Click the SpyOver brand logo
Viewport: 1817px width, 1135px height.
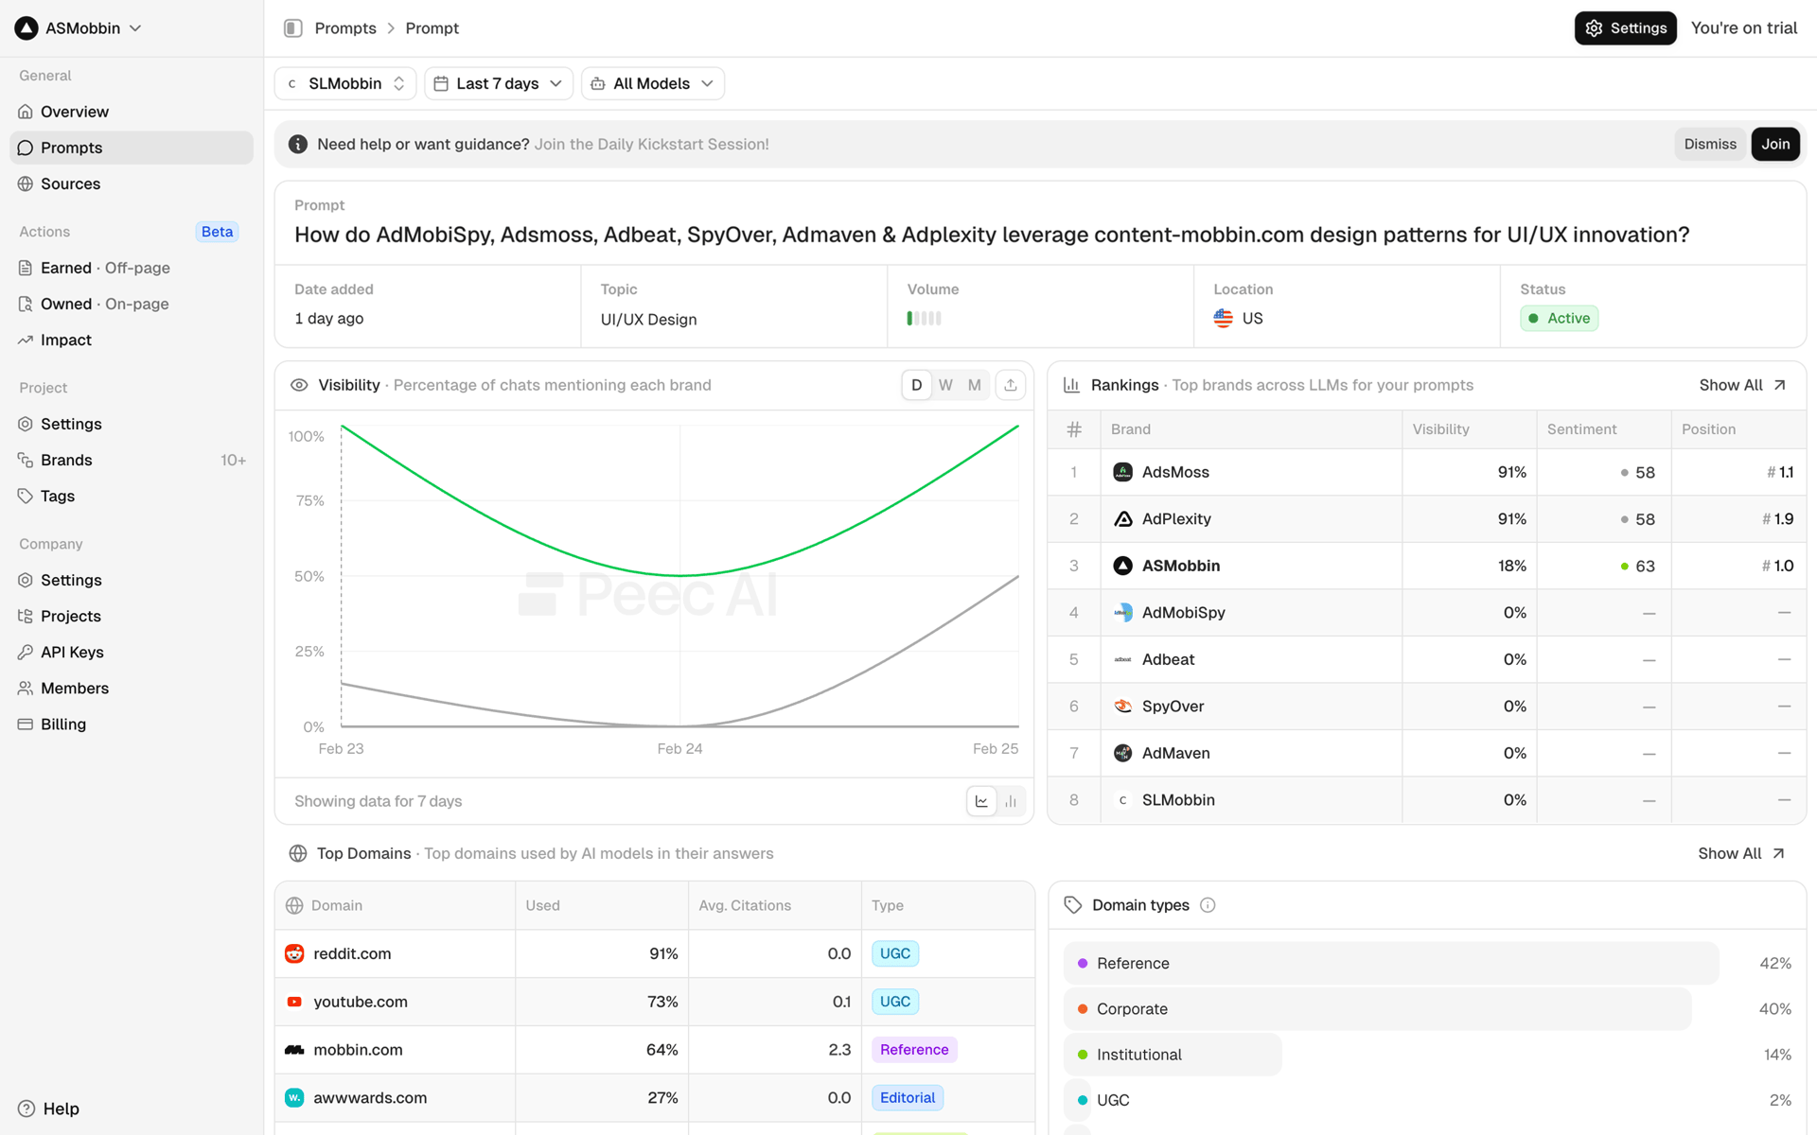click(x=1123, y=707)
